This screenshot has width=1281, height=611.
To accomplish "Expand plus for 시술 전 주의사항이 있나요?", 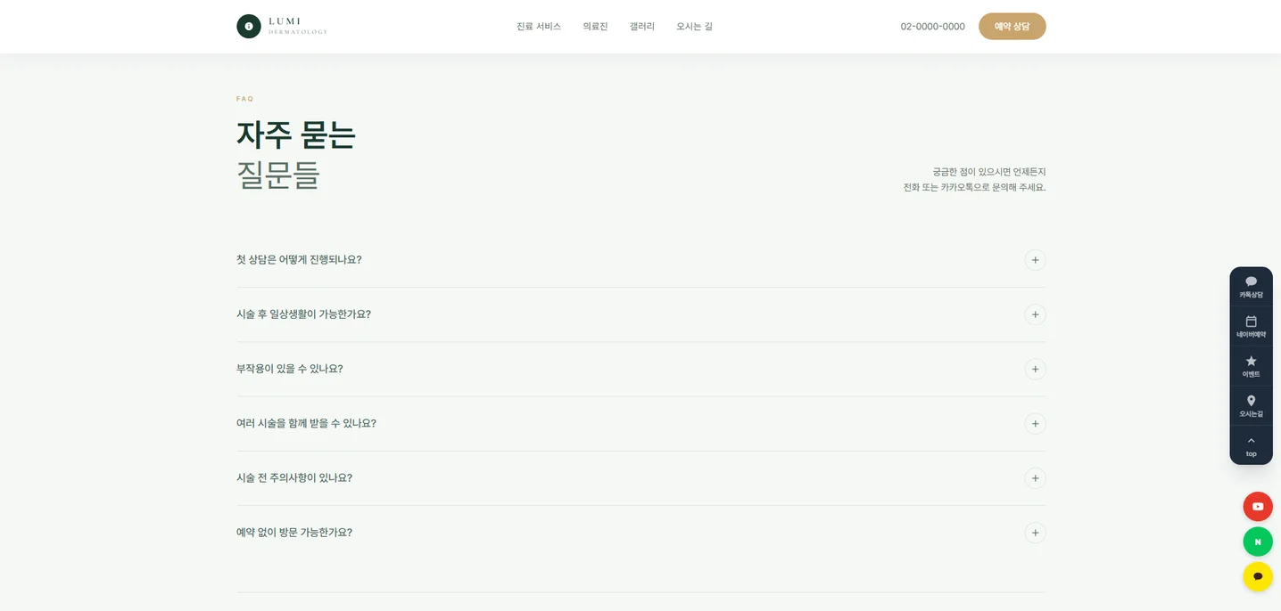I will point(1035,478).
